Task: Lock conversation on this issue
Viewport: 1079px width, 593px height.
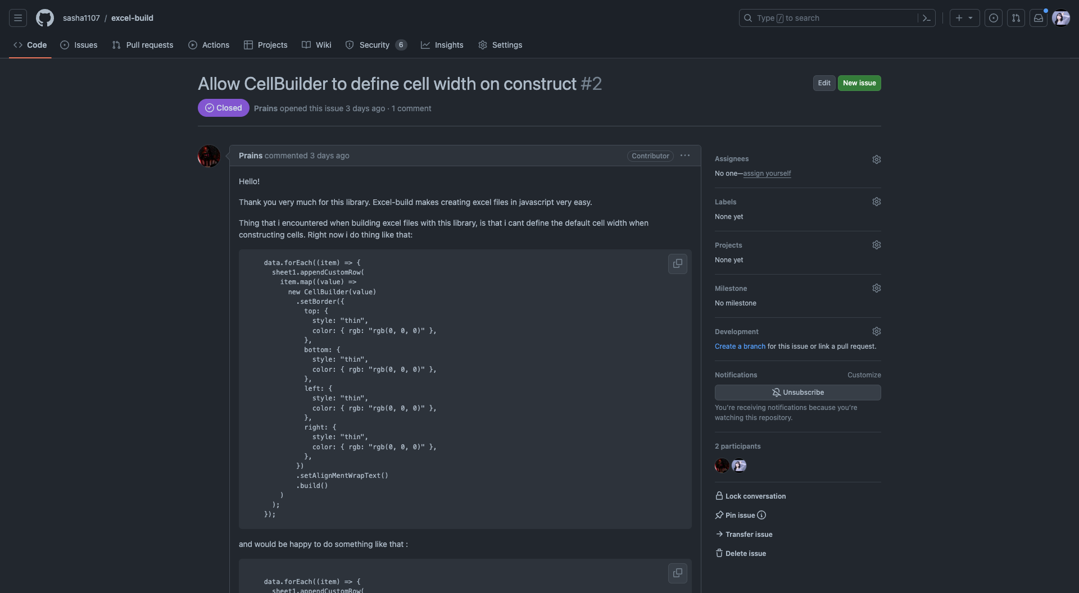Action: click(x=750, y=496)
